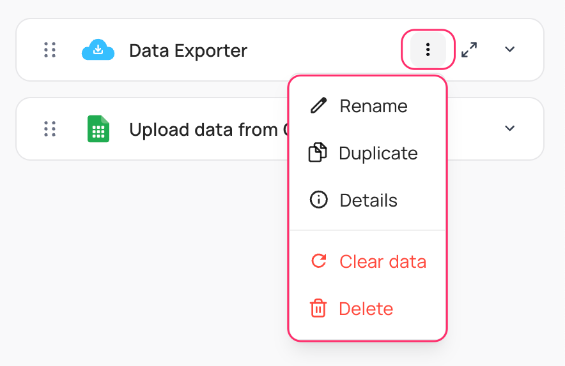Choose Delete in the context menu
Screen dimensions: 565x366
366,309
